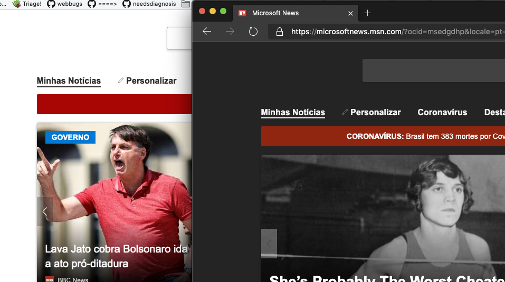
Task: Open the bookmarks folder icon
Action: click(x=186, y=4)
